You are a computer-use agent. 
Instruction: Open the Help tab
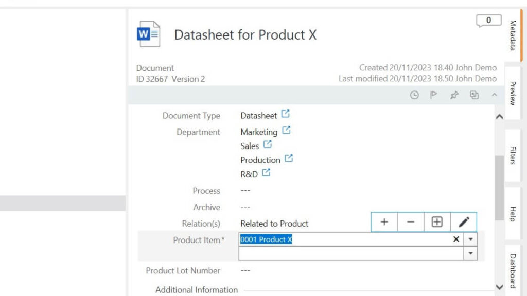(513, 214)
